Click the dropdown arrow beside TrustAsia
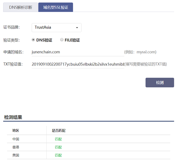The width and height of the screenshot is (196, 167). 77,28
